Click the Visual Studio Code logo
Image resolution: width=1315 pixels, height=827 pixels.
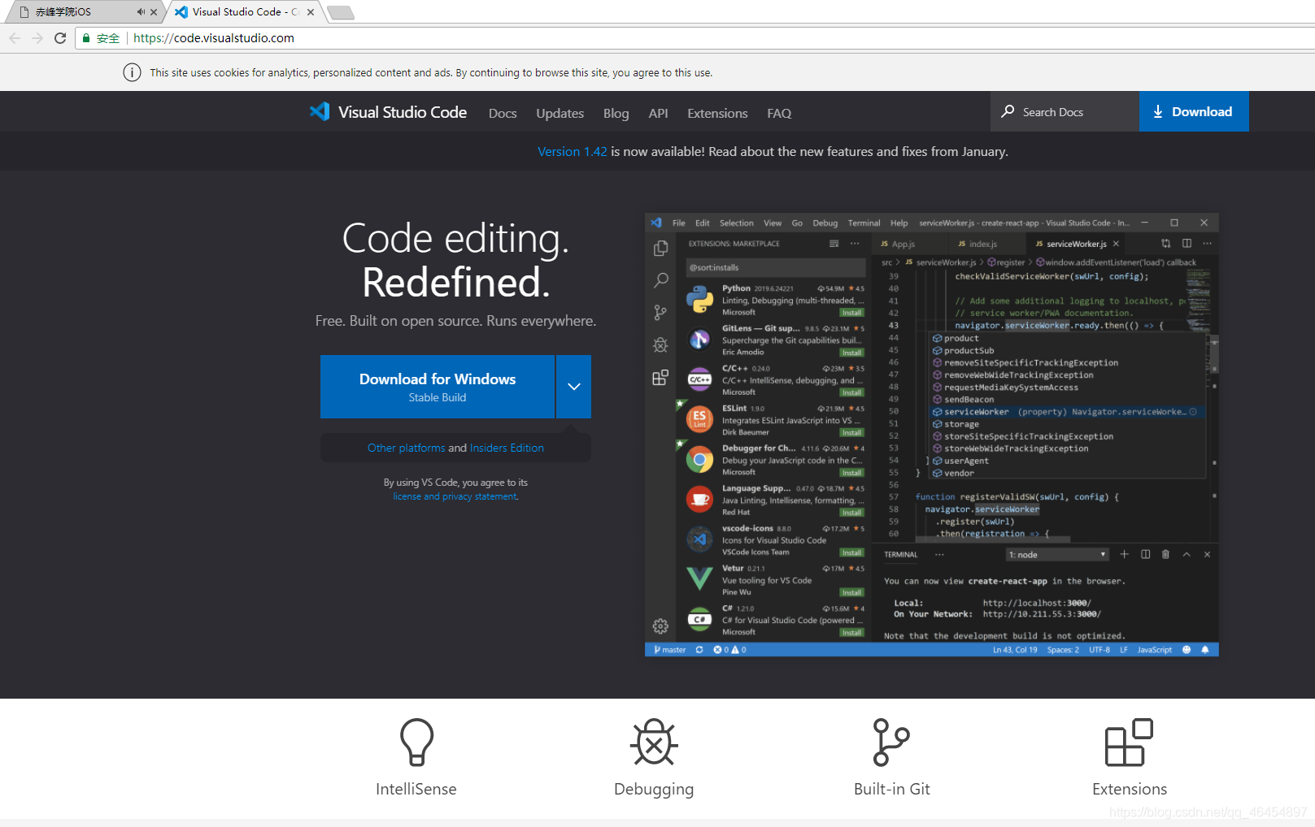coord(388,112)
